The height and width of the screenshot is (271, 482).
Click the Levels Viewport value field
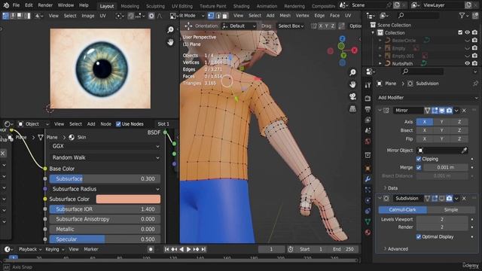click(x=442, y=219)
